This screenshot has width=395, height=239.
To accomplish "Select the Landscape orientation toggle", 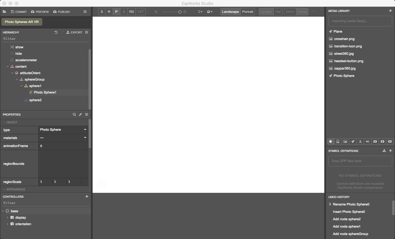I will tap(230, 12).
